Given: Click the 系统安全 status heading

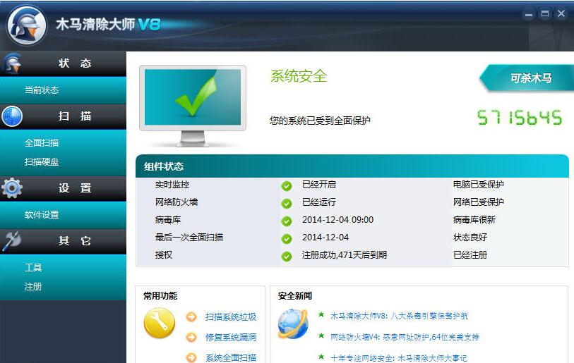Looking at the screenshot, I should (299, 76).
